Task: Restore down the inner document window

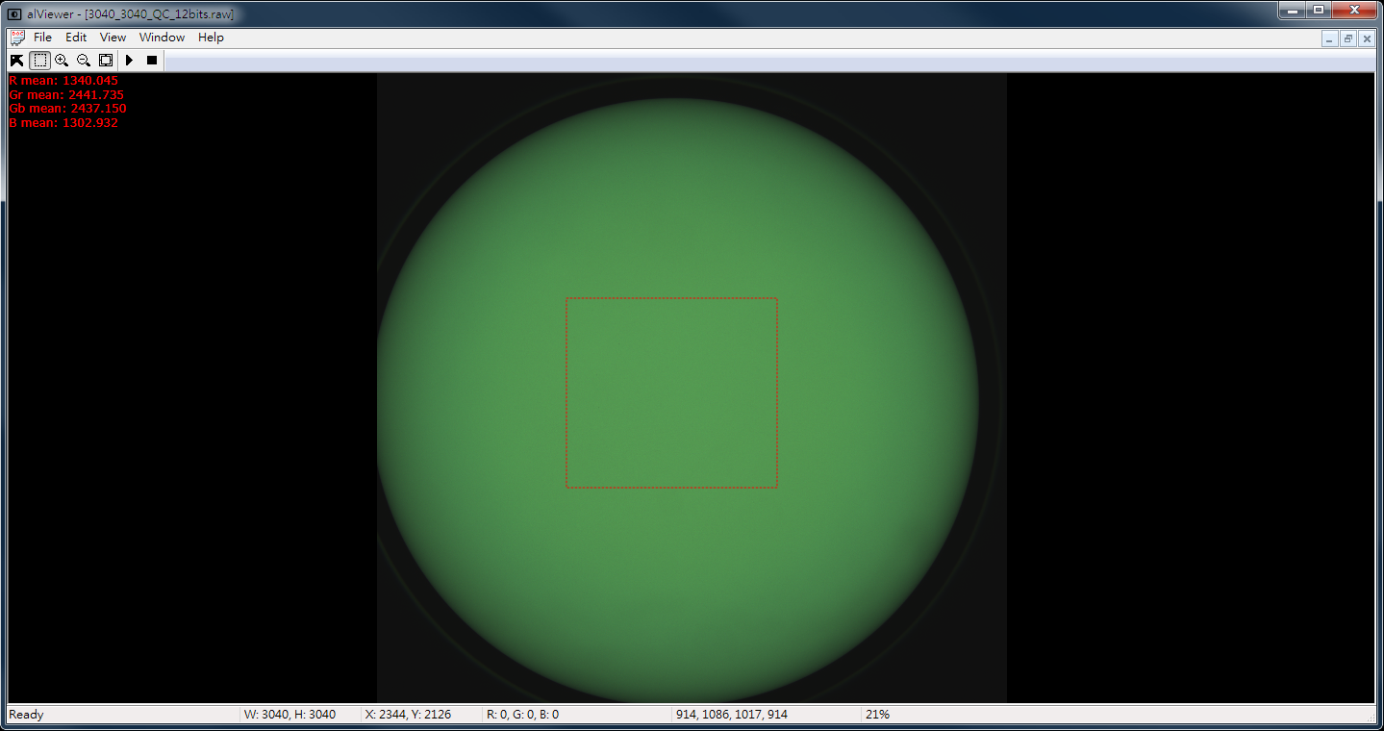Action: point(1347,38)
